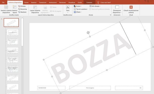Switch to the Animazioni tab

pyautogui.click(x=53, y=3)
